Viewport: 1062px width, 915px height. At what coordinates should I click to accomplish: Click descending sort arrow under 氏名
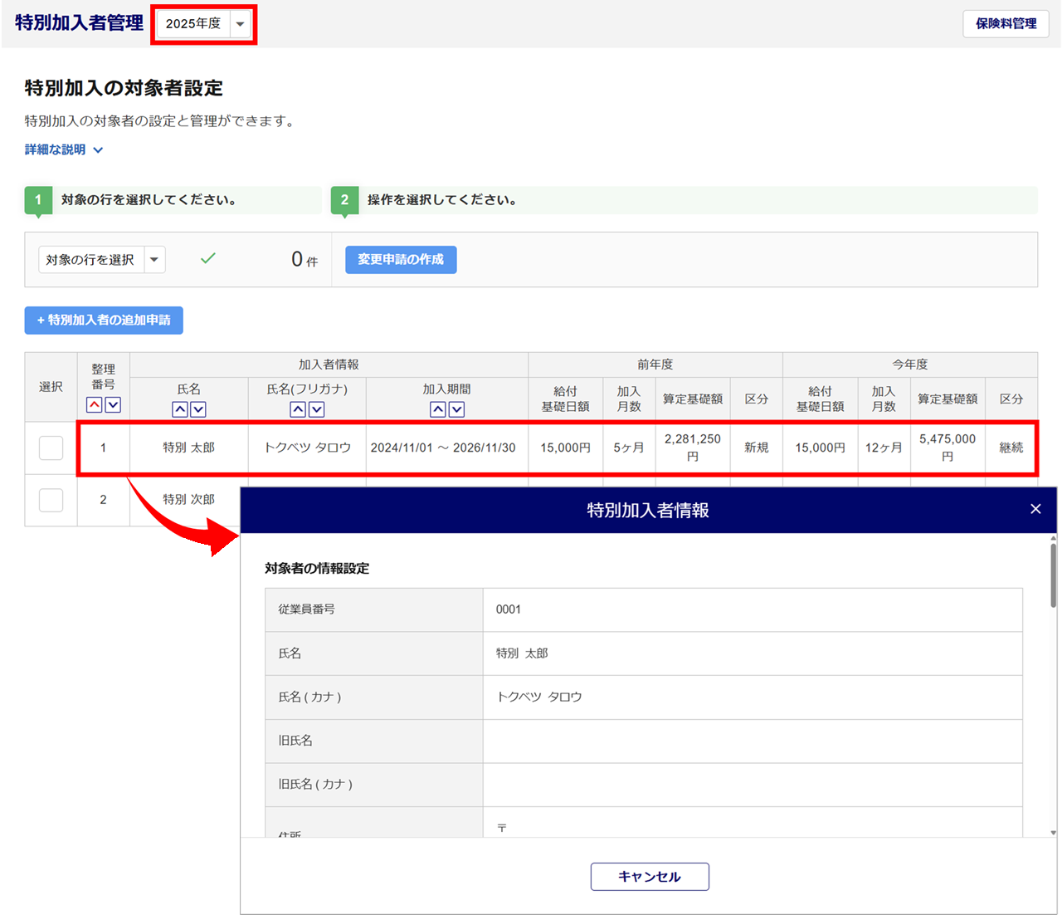(198, 409)
